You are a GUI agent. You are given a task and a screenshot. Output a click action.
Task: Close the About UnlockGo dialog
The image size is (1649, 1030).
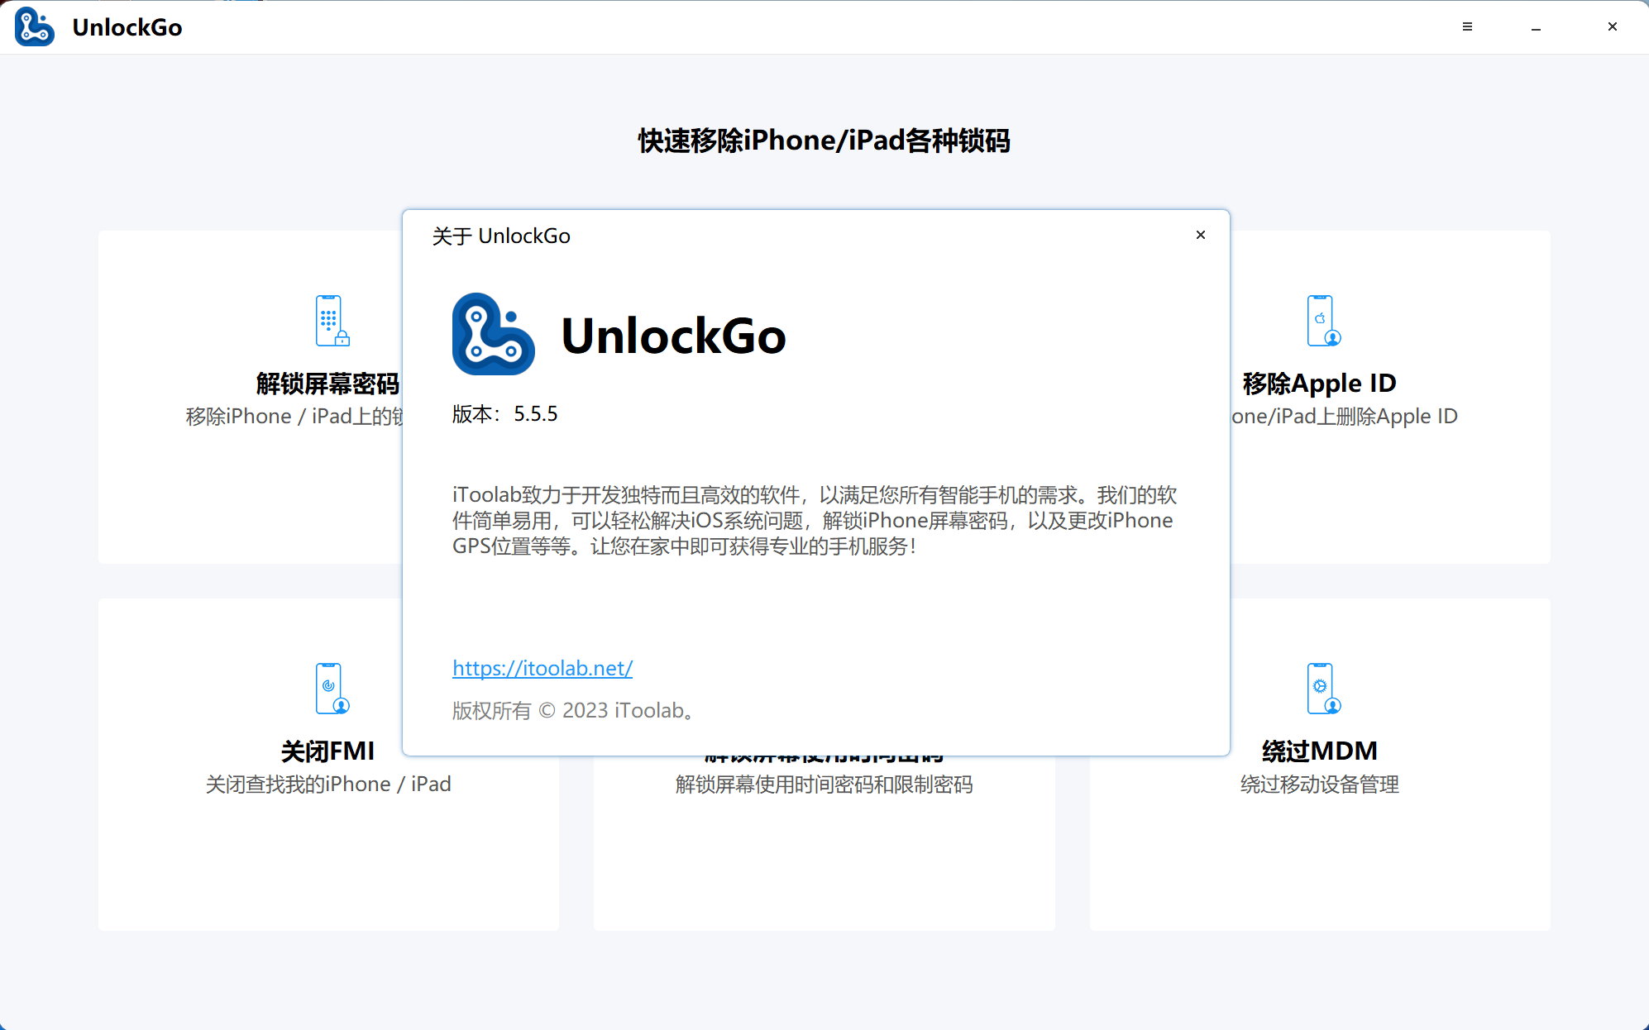coord(1201,235)
